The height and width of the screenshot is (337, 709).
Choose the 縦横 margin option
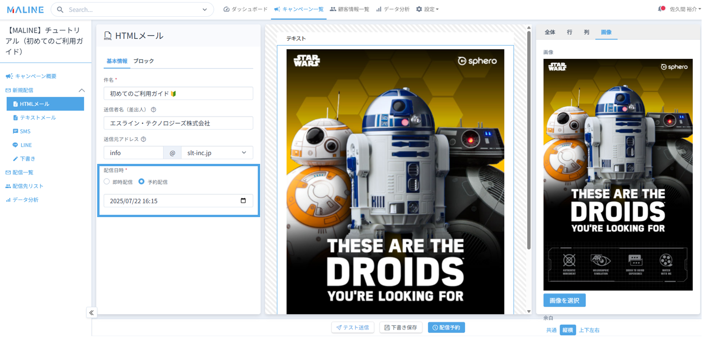(567, 330)
